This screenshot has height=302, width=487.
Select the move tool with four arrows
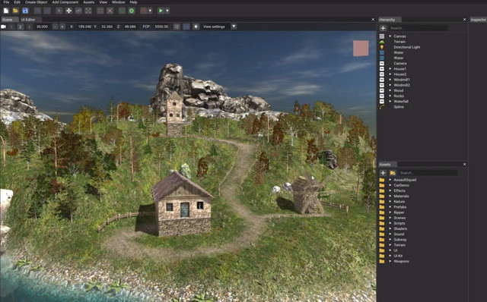click(x=68, y=11)
